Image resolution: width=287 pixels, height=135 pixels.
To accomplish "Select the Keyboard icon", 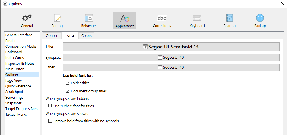I will pyautogui.click(x=197, y=18).
